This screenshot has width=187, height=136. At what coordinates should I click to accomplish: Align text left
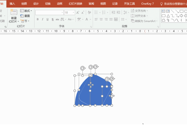coord(96,19)
